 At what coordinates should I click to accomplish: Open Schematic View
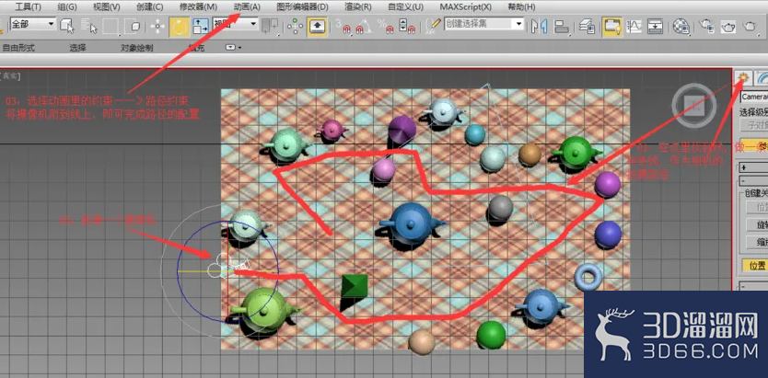[655, 27]
